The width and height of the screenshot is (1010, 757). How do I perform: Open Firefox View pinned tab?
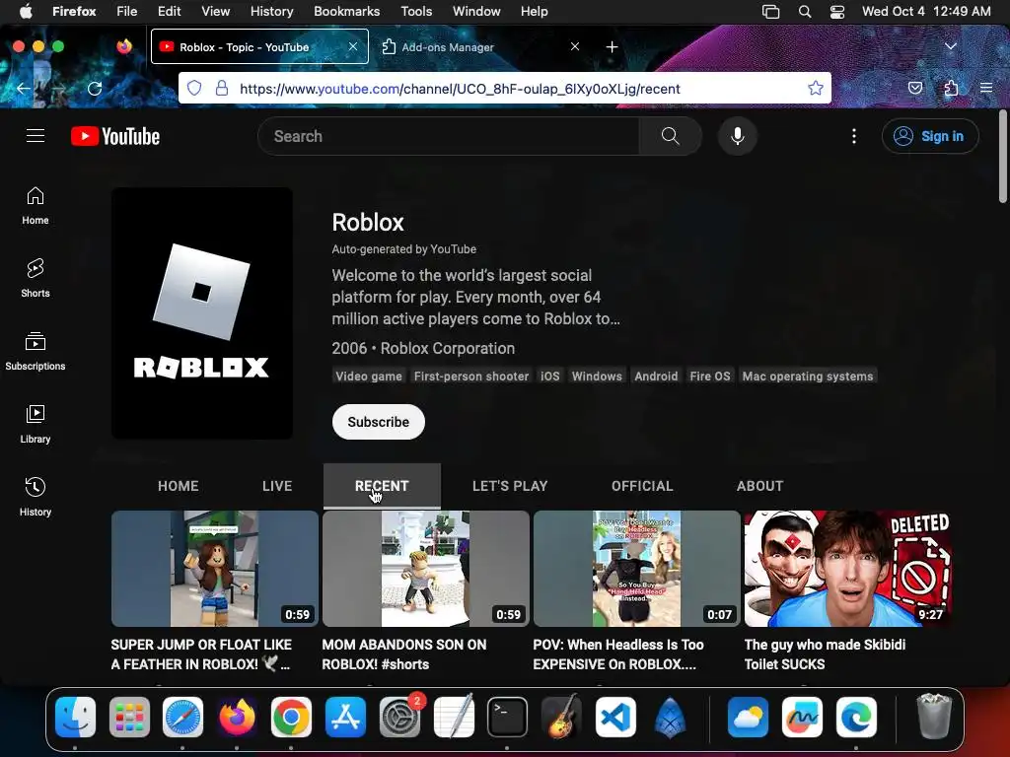coord(124,46)
